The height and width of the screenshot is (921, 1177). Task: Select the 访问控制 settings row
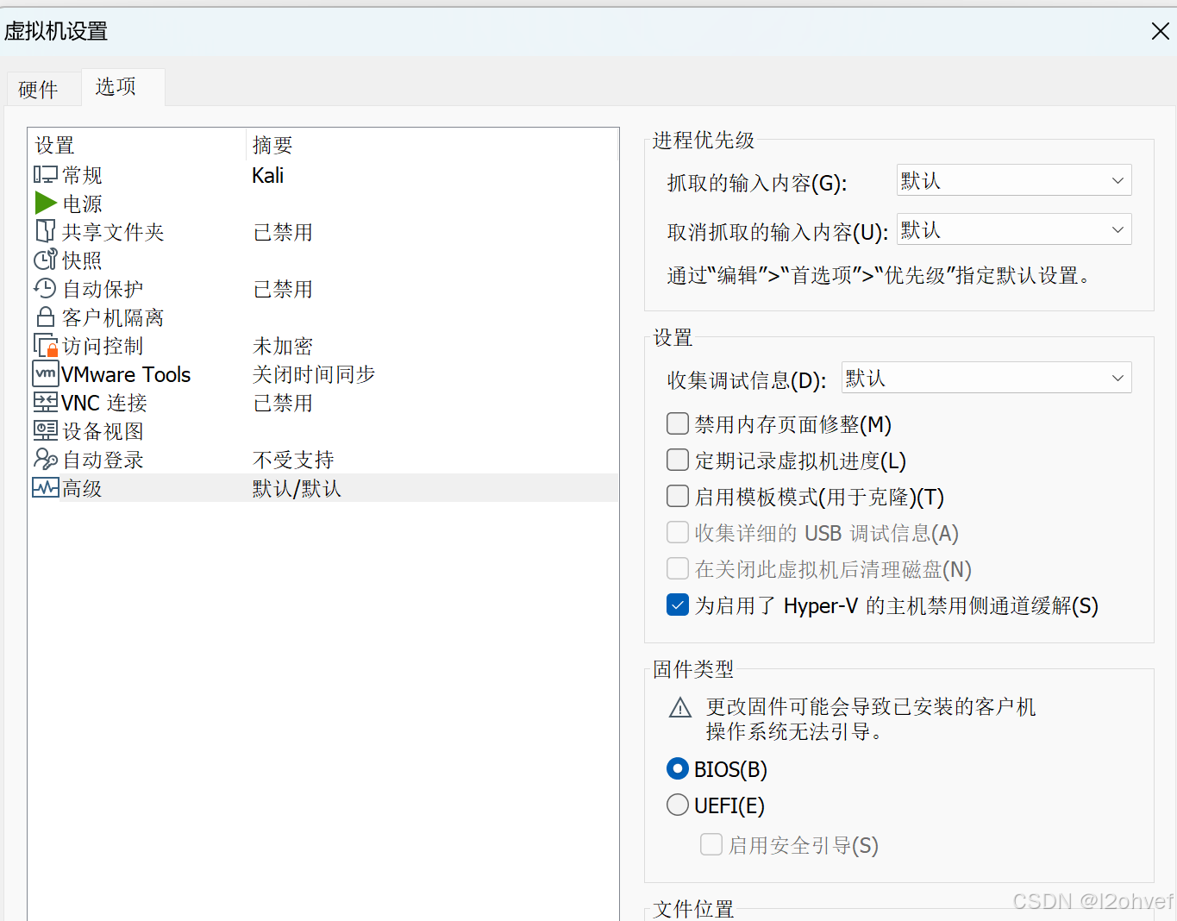point(323,346)
